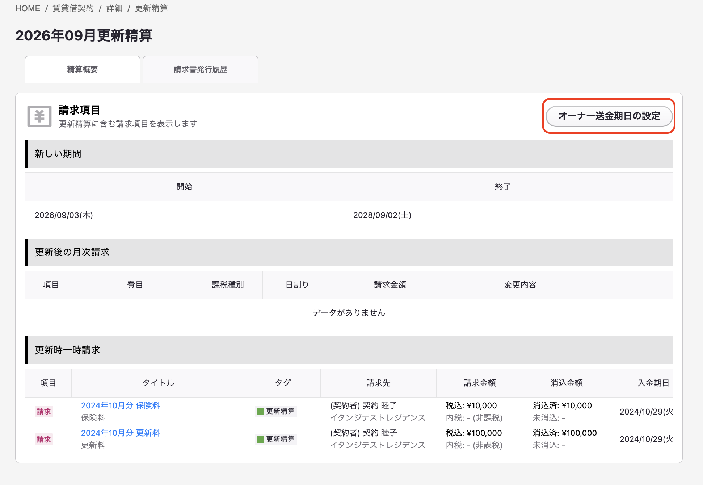Click the 更新後の月次請求 section header
Viewport: 703px width, 485px height.
[x=349, y=252]
